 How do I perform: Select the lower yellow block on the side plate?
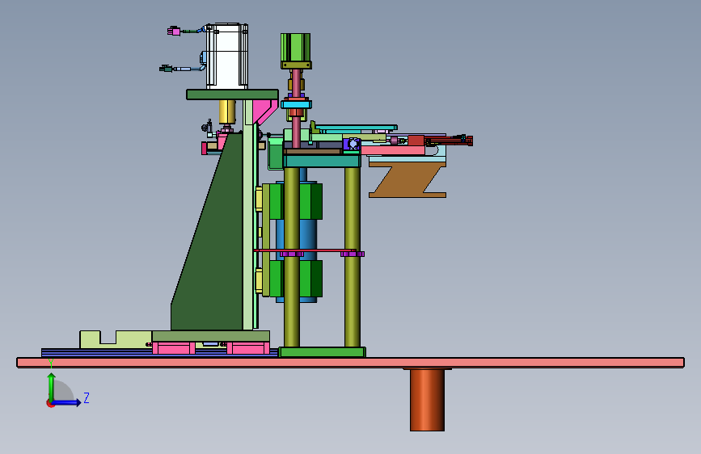pos(259,281)
